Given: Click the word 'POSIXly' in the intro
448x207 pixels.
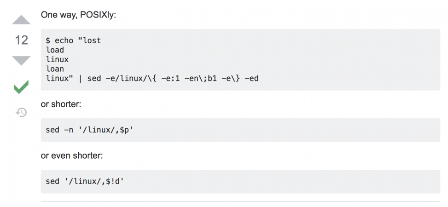Looking at the screenshot, I should (x=97, y=15).
